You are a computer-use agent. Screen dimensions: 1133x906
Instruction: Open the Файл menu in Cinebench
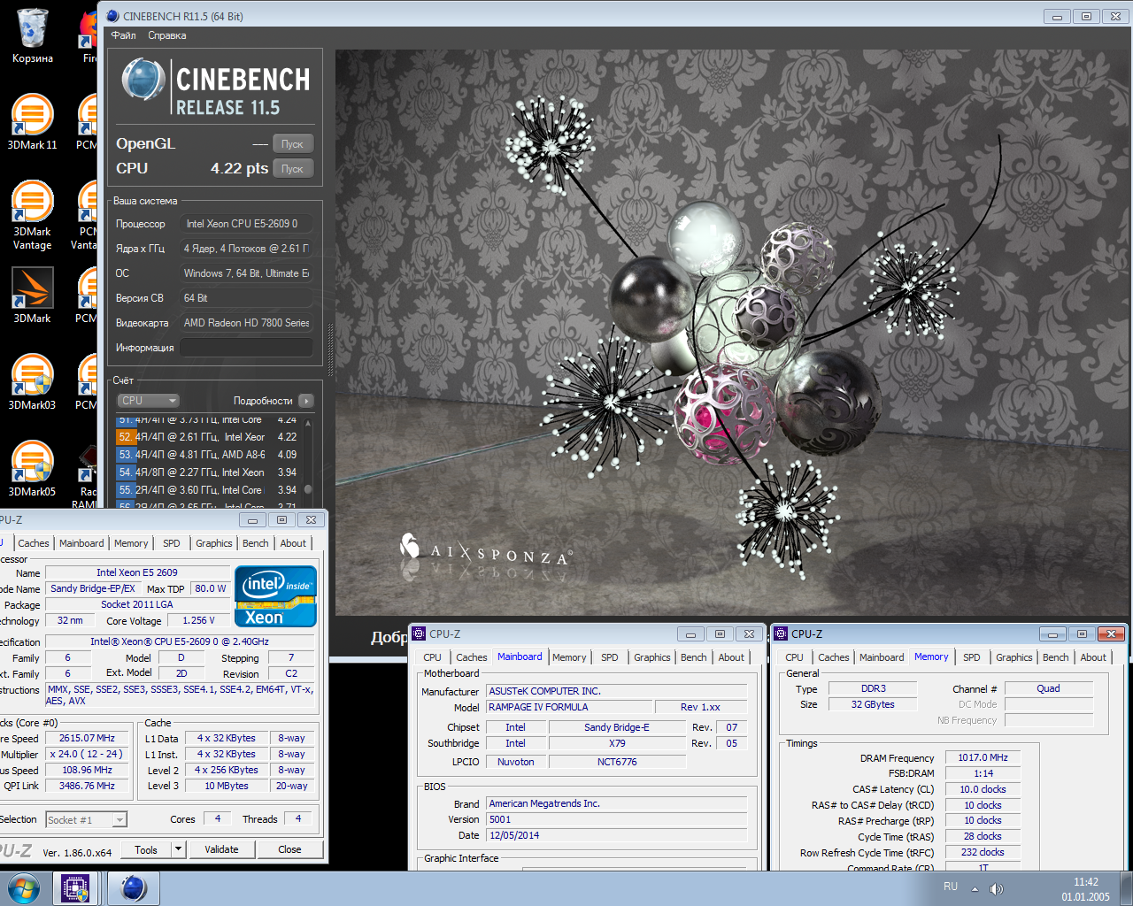pos(124,35)
